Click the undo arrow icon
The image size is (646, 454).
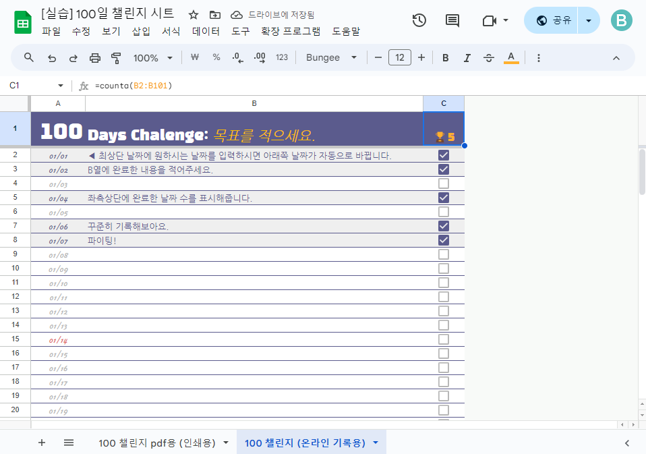point(51,58)
